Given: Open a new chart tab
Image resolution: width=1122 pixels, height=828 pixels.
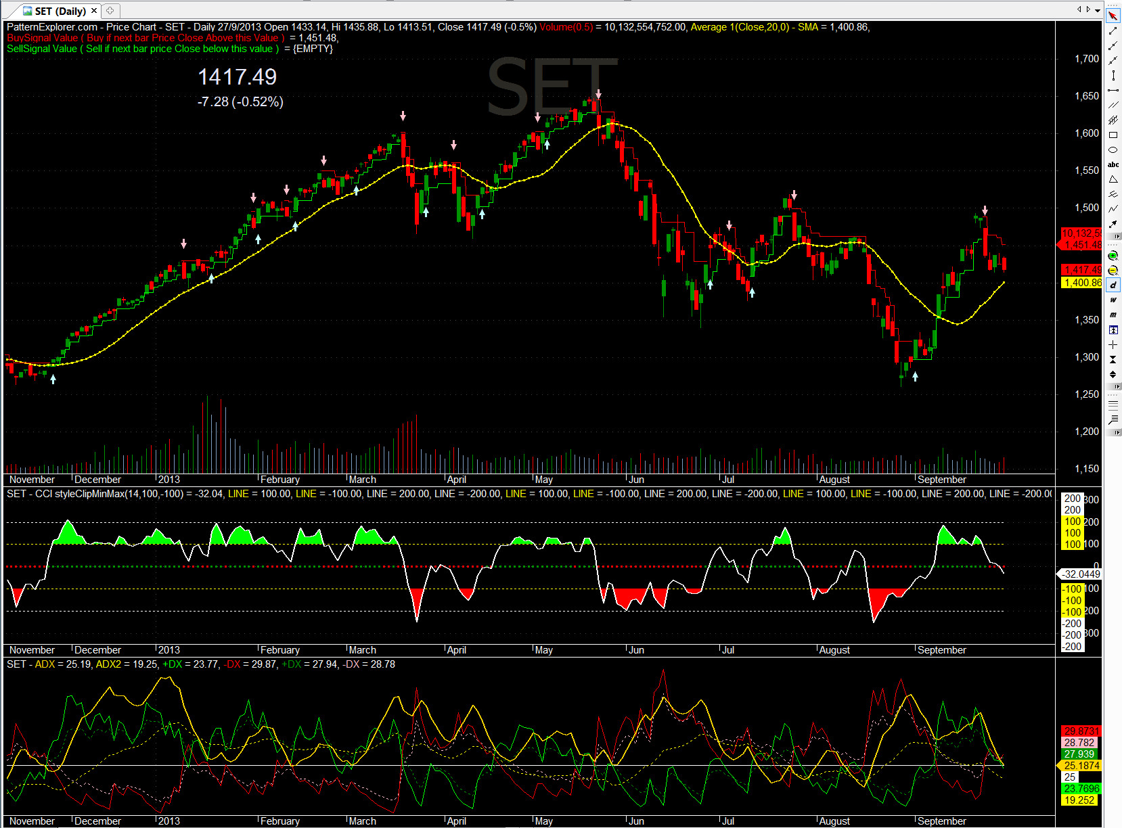Looking at the screenshot, I should (110, 11).
